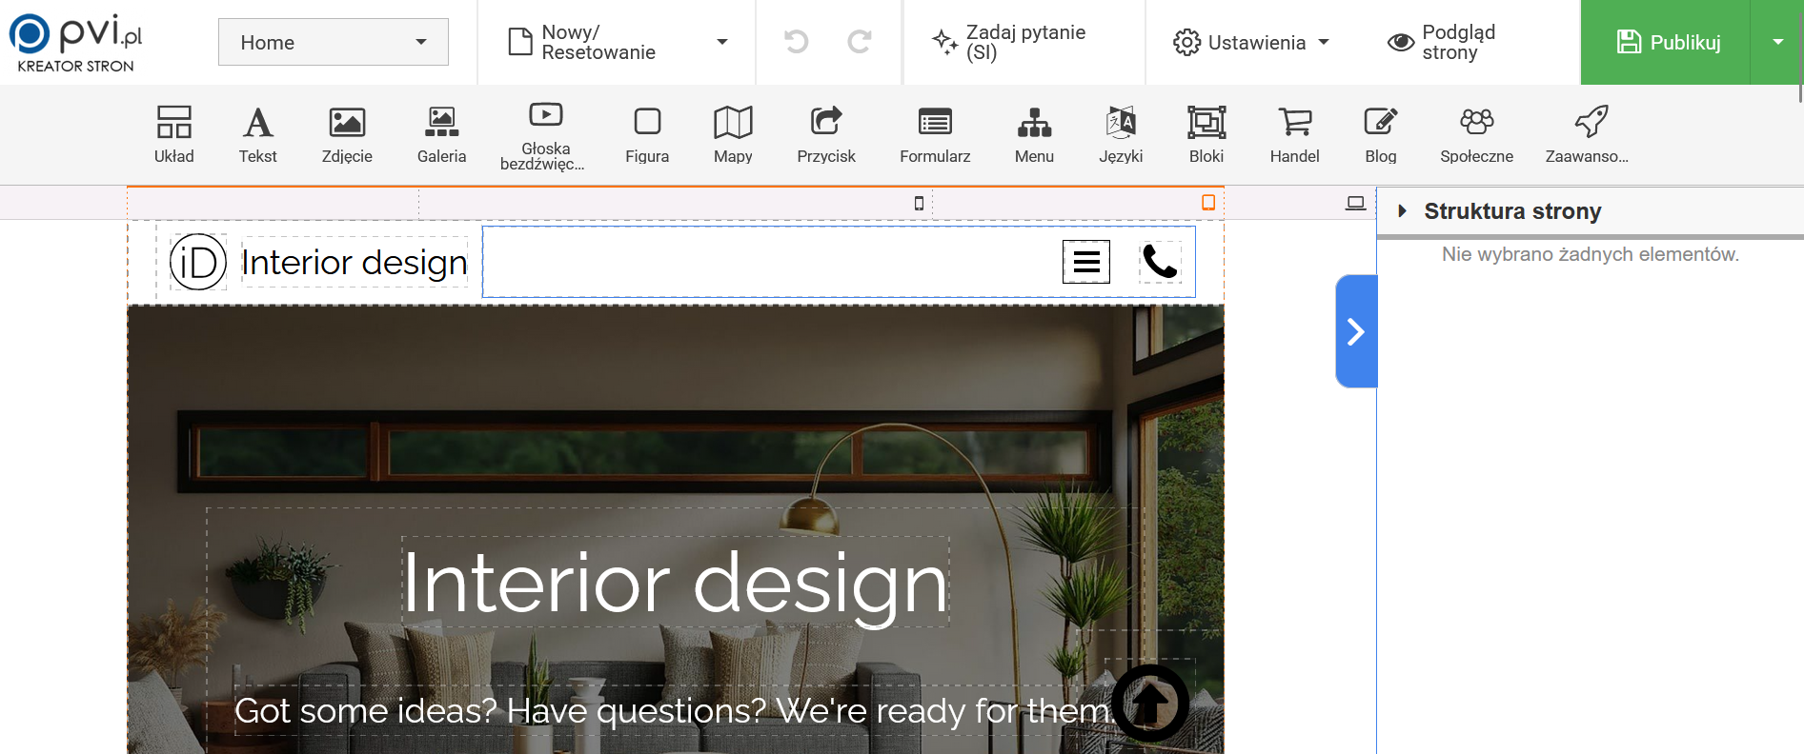
Task: Open Podgląd strony preview
Action: 1443,42
